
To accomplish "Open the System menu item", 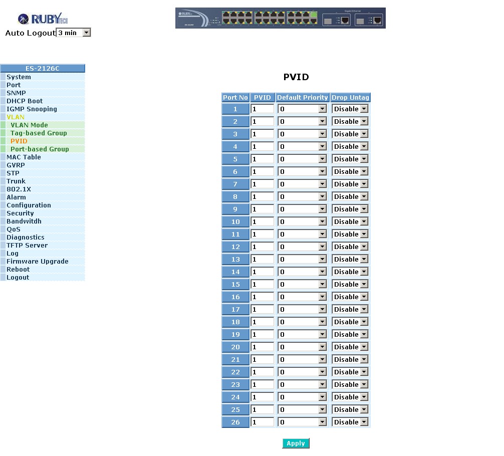I will 19,77.
